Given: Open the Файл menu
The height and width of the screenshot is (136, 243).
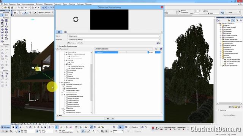Looking at the screenshot, I should pos(6,4).
